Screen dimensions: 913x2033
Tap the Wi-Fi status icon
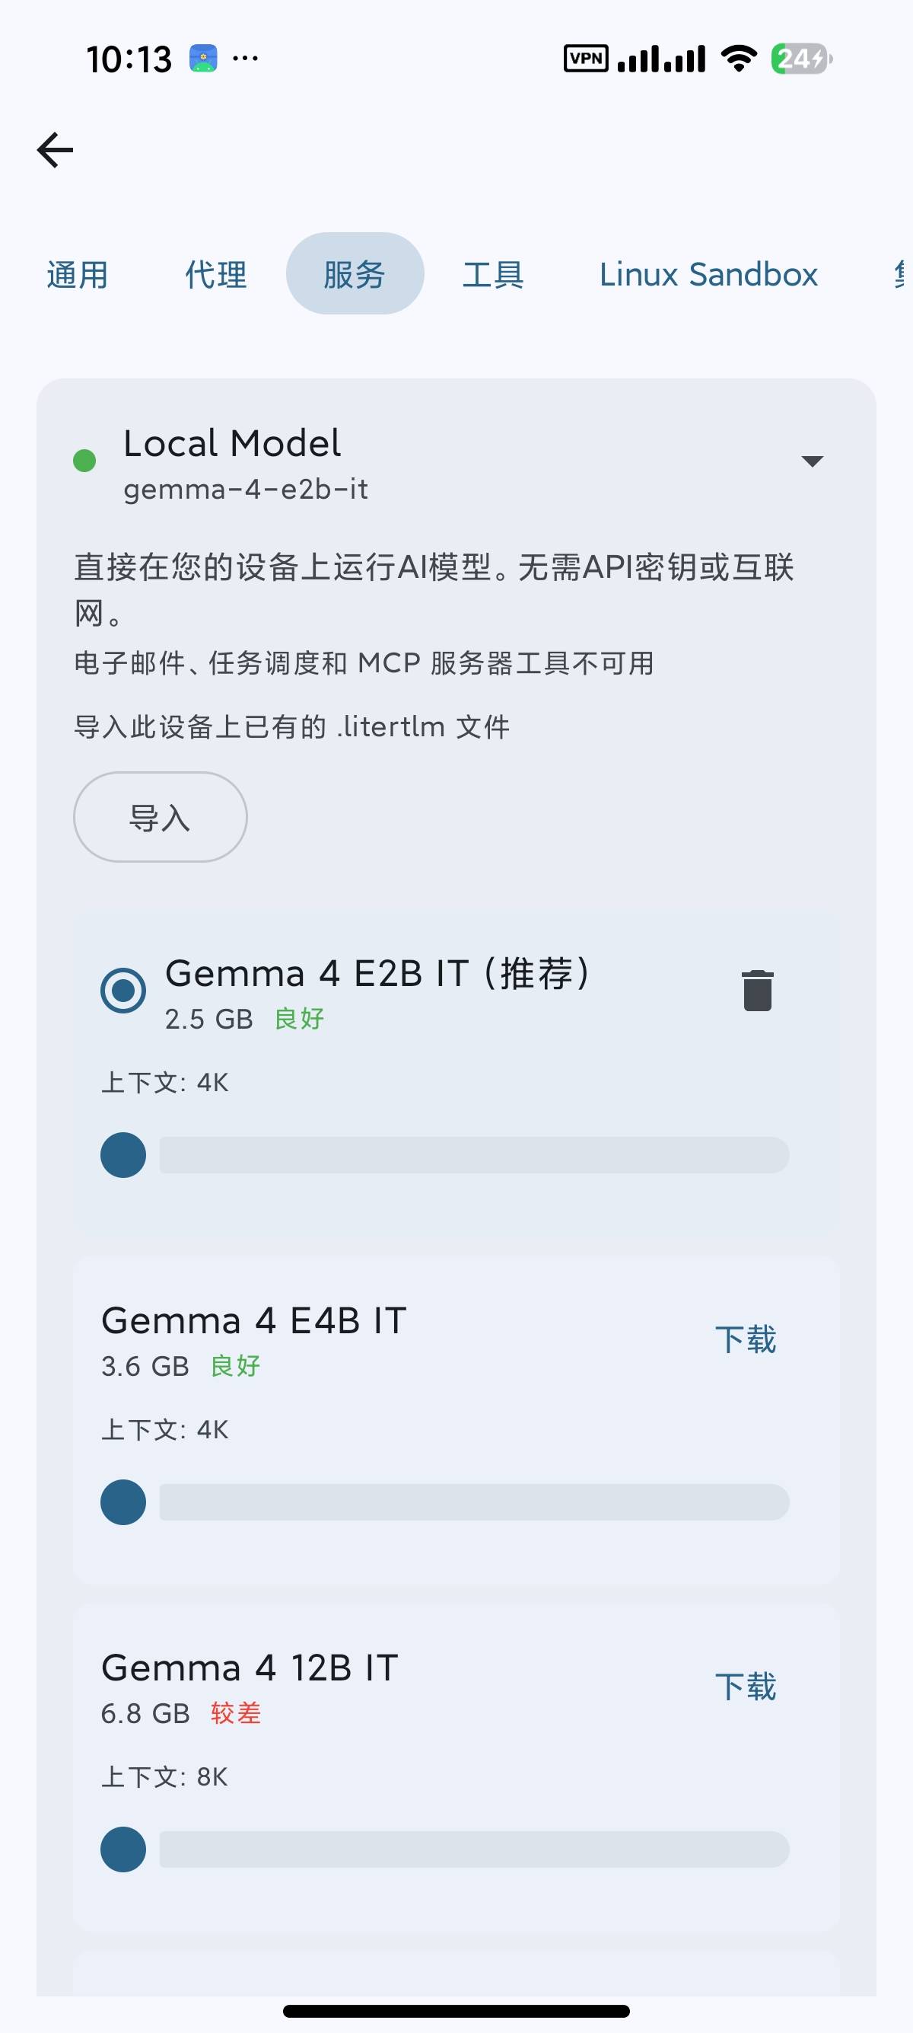click(x=739, y=59)
